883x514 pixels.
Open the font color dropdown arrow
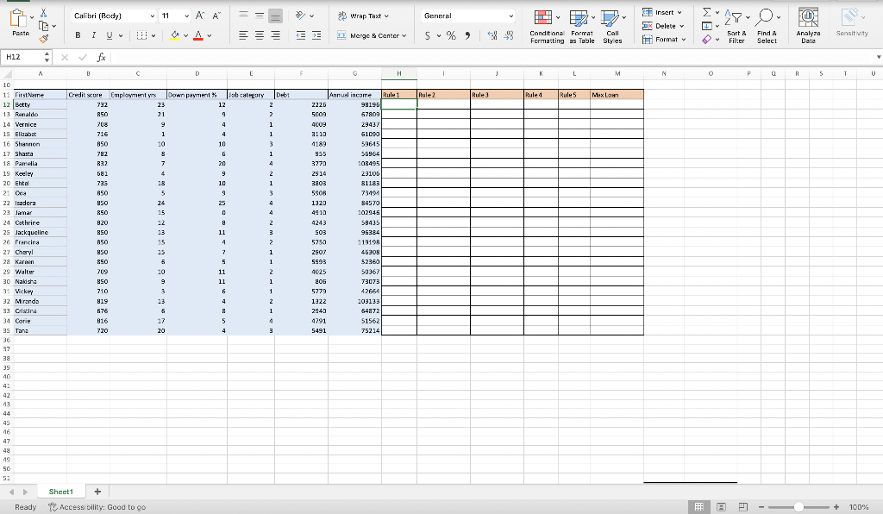click(209, 36)
